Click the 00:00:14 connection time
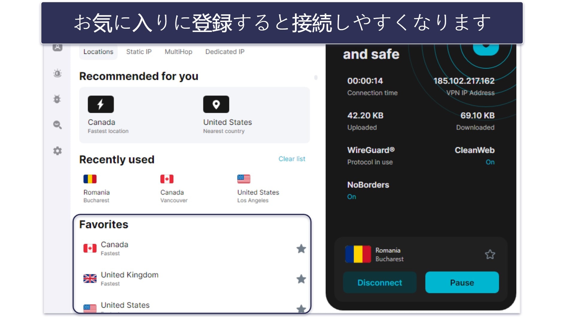This screenshot has height=317, width=562. click(365, 81)
